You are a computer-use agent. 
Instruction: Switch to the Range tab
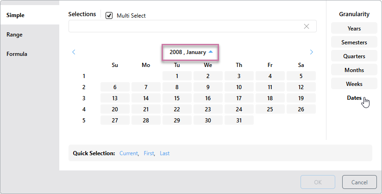click(14, 35)
